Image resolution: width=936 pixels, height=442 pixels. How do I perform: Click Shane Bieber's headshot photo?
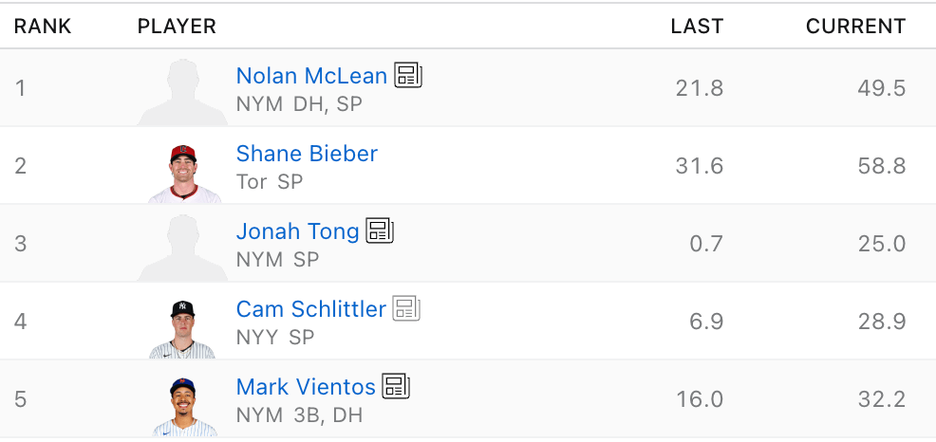pos(184,173)
